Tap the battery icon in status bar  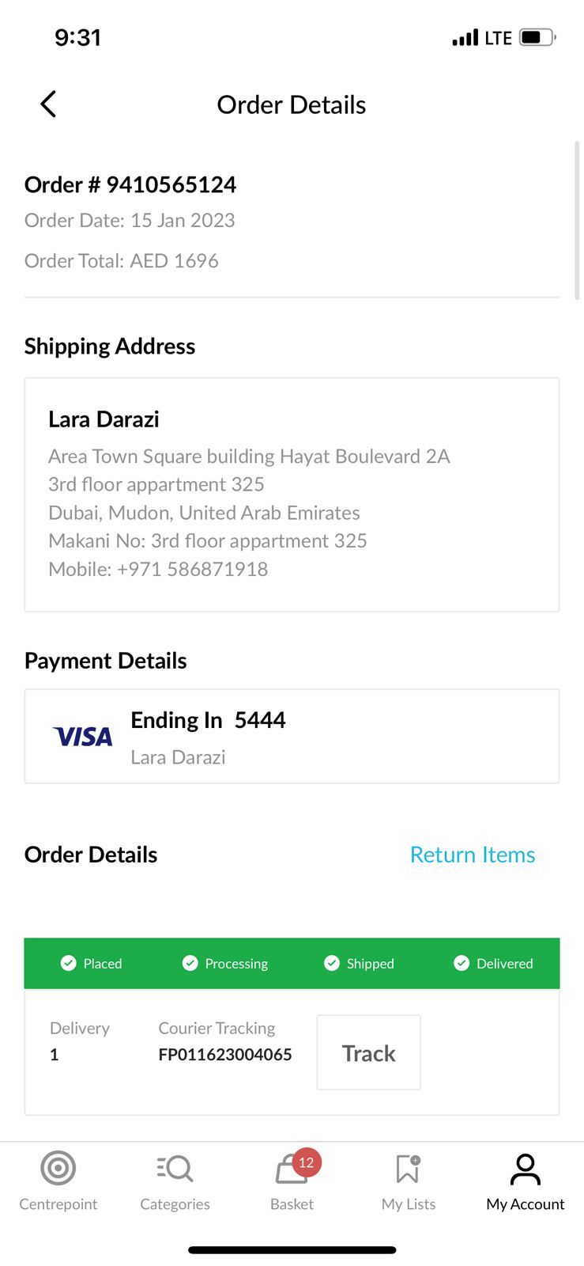pyautogui.click(x=537, y=37)
